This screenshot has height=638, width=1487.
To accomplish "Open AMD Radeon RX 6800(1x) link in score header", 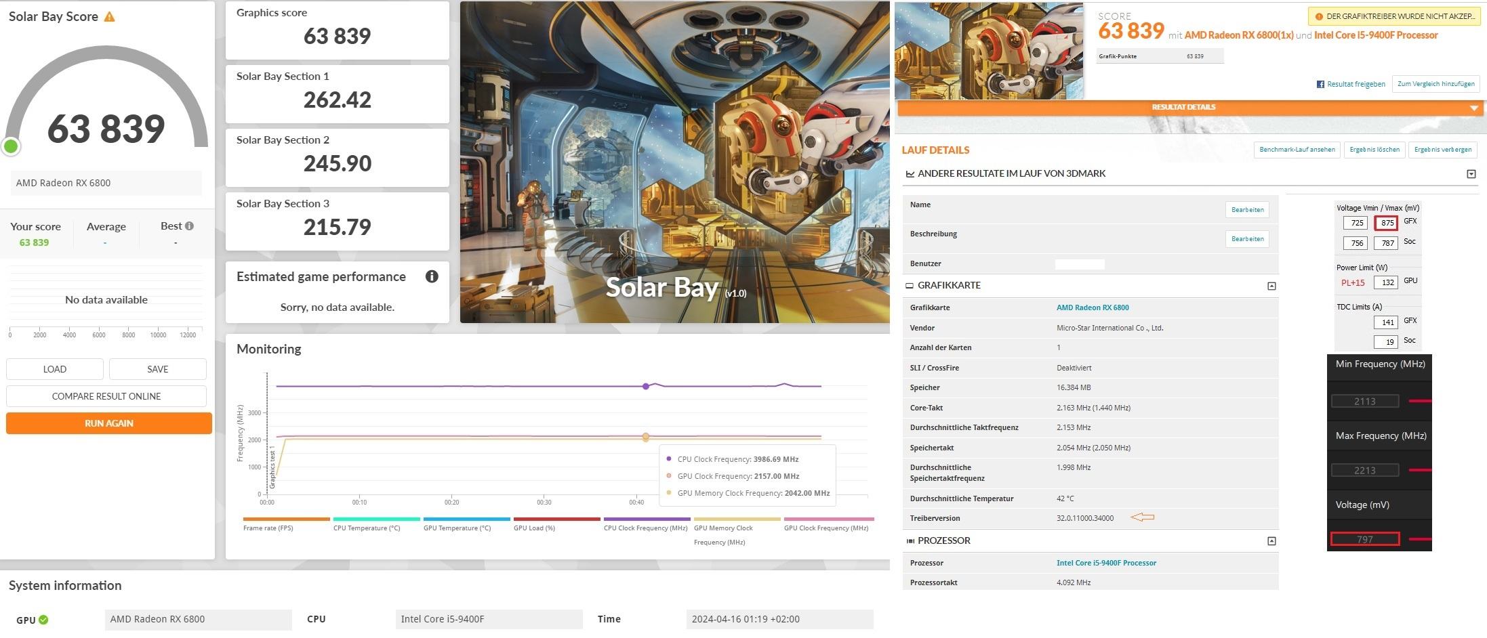I will point(1239,35).
